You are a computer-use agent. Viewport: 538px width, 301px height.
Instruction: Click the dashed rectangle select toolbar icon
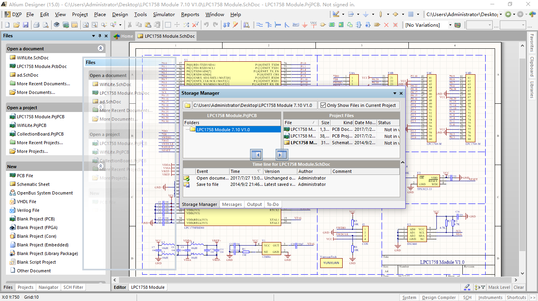pos(168,25)
